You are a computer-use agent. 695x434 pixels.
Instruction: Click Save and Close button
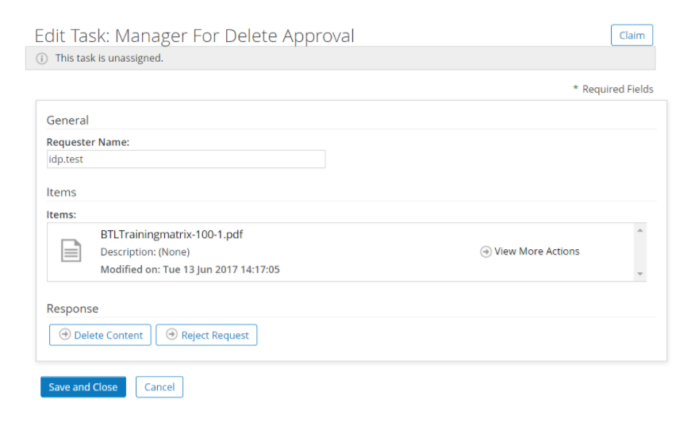pos(83,387)
